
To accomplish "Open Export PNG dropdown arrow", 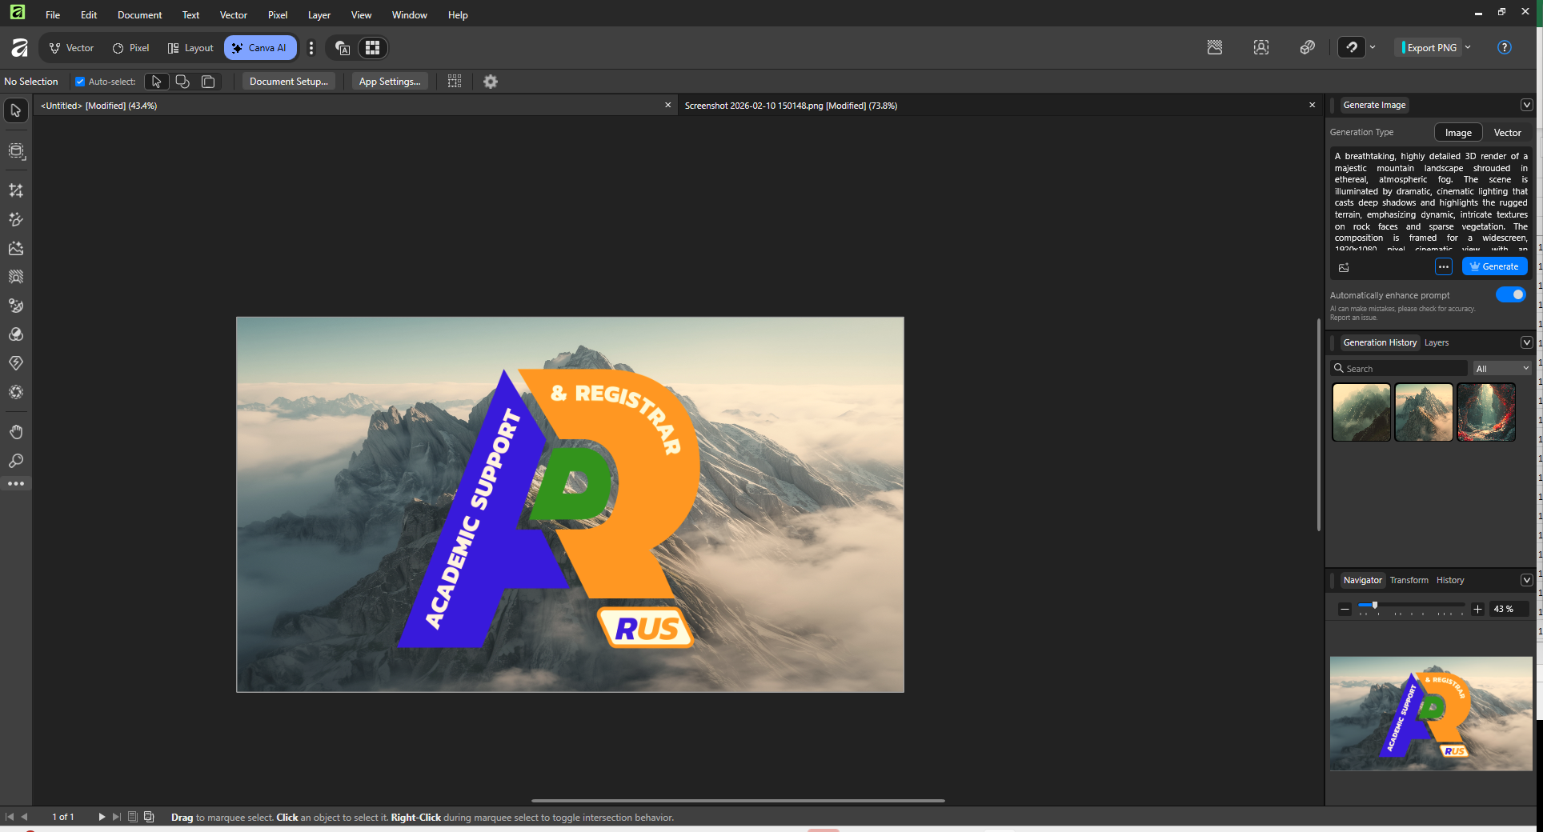I will coord(1469,48).
